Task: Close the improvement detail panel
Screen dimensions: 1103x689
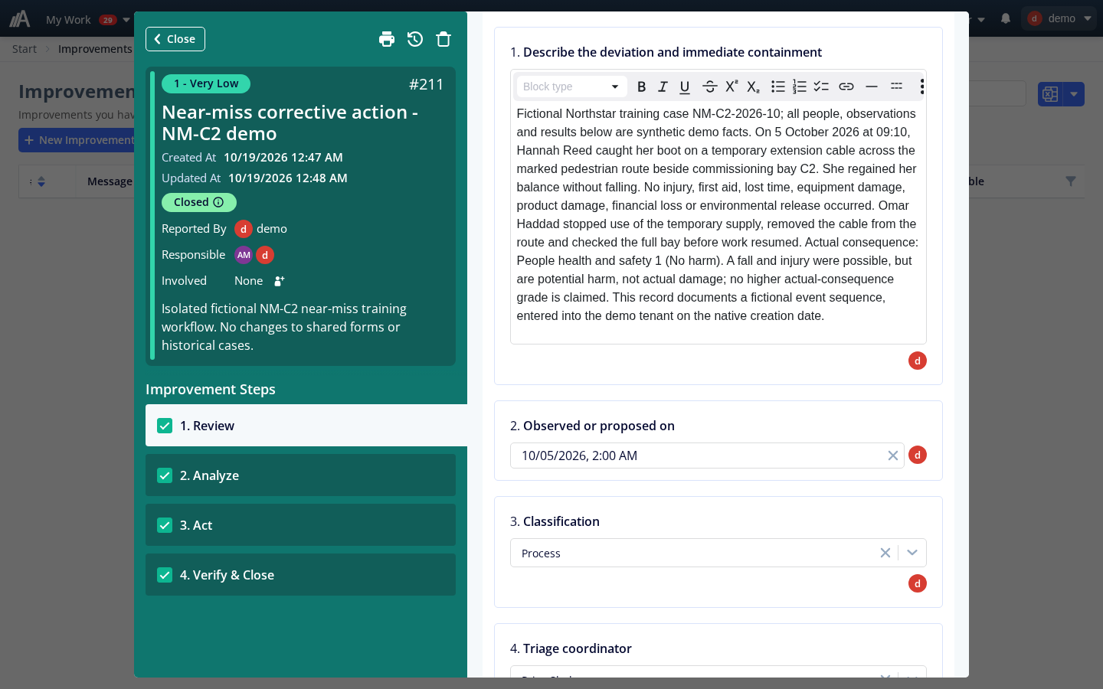Action: pyautogui.click(x=175, y=39)
